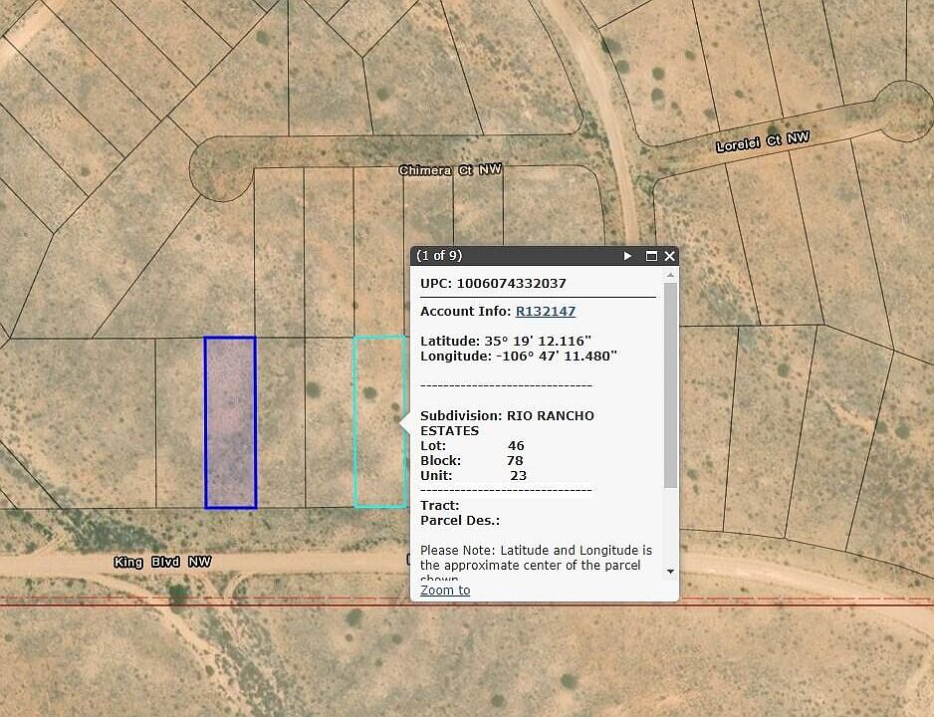934x717 pixels.
Task: Click the popup vertical scrollbar thumb
Action: pos(670,385)
